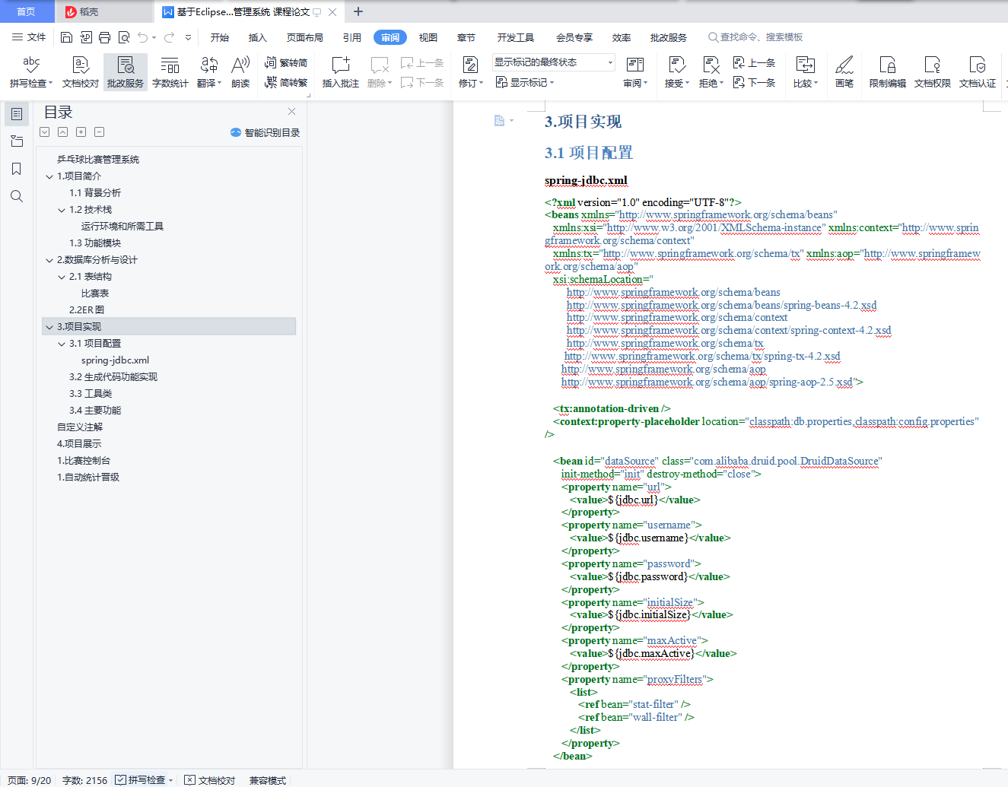
Task: Click the 字数: 2156 status entry
Action: tap(84, 780)
